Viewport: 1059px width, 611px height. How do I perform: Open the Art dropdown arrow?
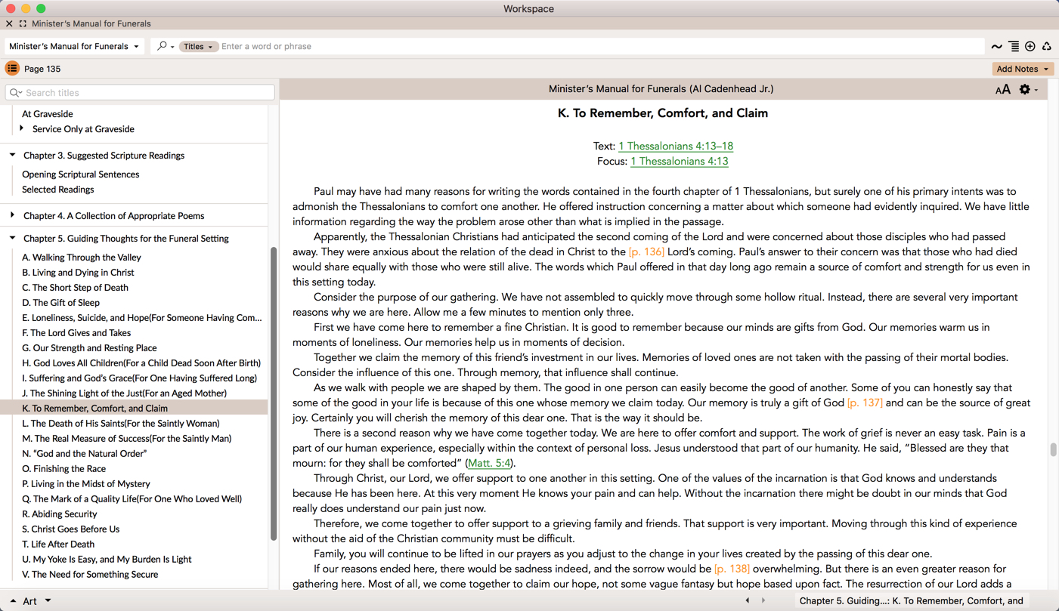[x=48, y=601]
